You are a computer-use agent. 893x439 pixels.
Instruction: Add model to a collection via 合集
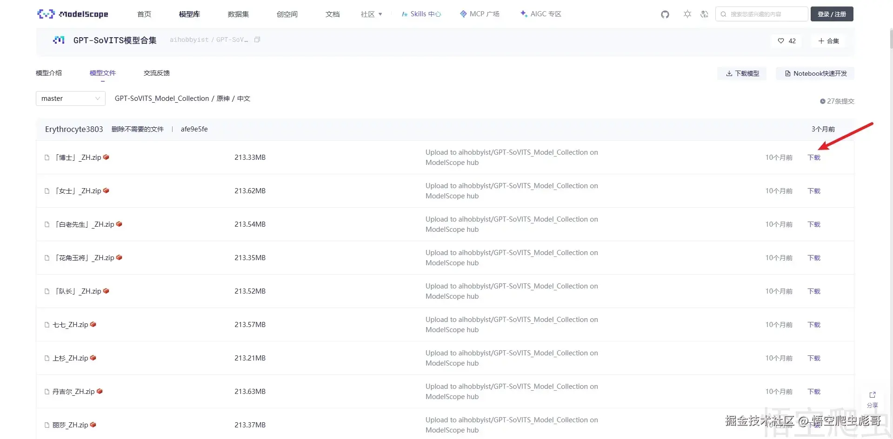[x=828, y=41]
